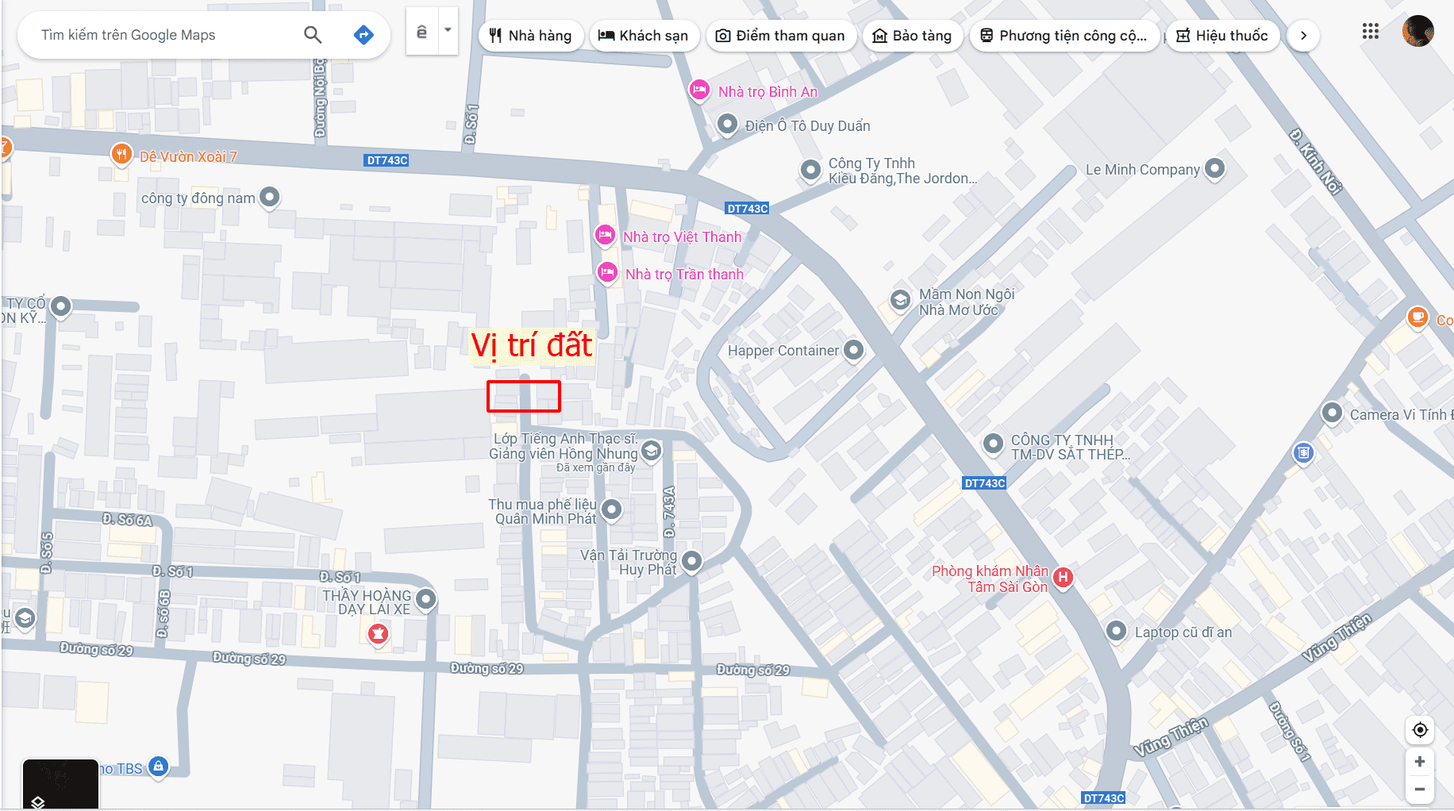This screenshot has height=811, width=1454.
Task: Open Phòng khám Nhân Tâm Sài Gòn marker
Action: [x=1064, y=578]
